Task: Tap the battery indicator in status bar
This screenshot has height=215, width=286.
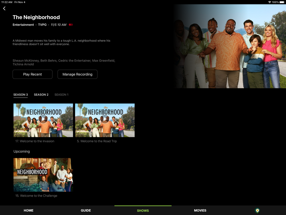Action: (x=282, y=2)
